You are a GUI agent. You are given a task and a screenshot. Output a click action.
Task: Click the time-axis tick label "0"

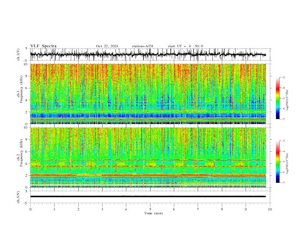[x=30, y=209]
